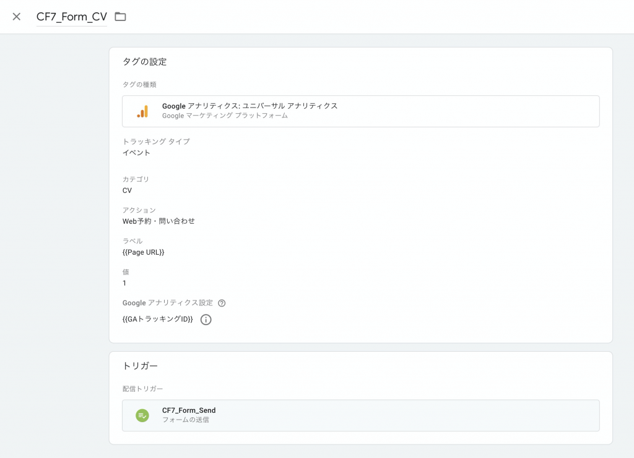
Task: Close the tag editor with the X icon
Action: pos(17,17)
